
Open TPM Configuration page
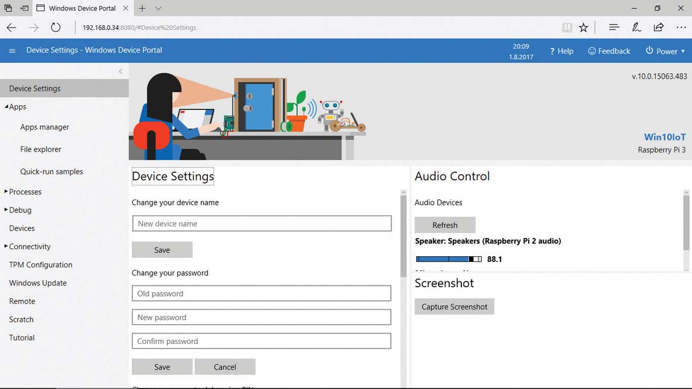coord(40,264)
